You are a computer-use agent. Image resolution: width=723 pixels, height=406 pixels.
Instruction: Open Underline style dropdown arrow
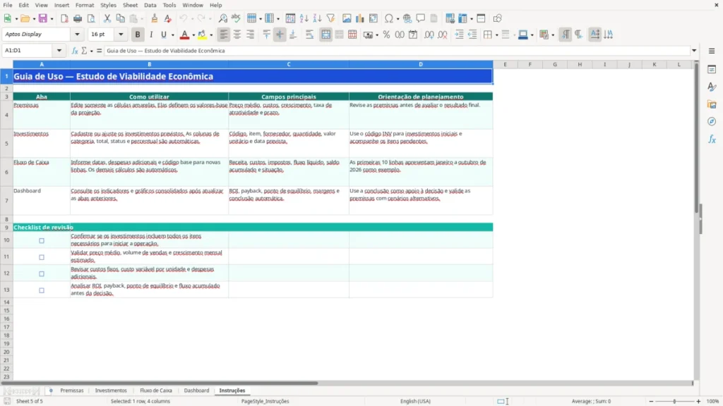tap(172, 35)
